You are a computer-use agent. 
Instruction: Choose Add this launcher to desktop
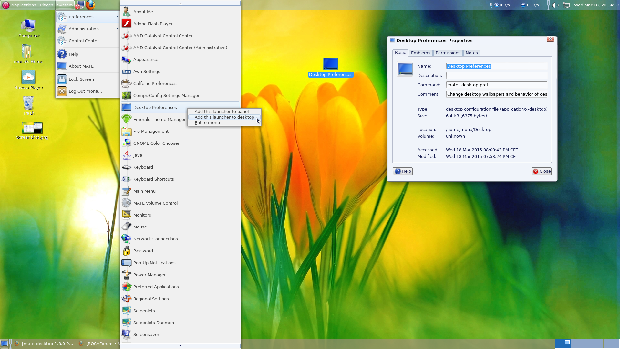coord(224,117)
